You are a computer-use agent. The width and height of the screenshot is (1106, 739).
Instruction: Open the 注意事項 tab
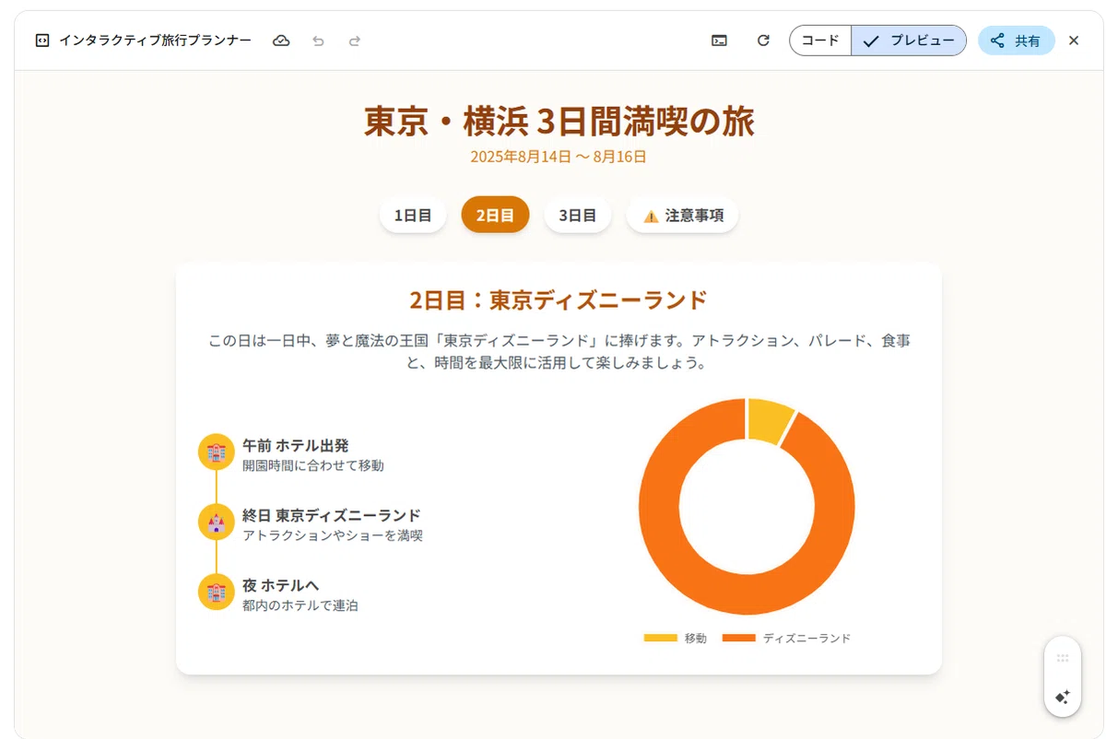pos(682,215)
